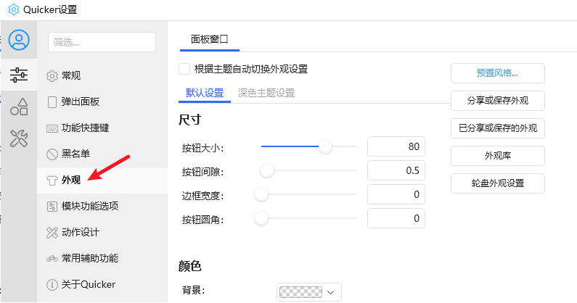The width and height of the screenshot is (577, 303).
Task: Select the 默认设置 tab
Action: [204, 93]
